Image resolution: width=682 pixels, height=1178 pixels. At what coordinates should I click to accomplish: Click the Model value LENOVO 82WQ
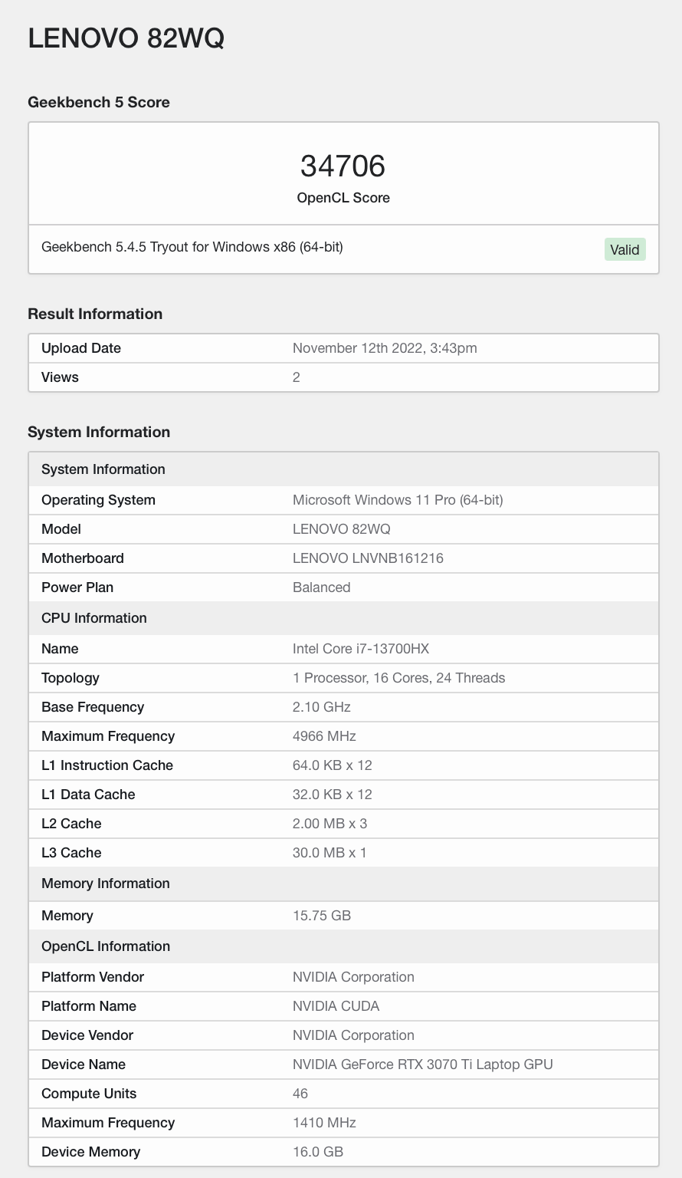pos(342,529)
